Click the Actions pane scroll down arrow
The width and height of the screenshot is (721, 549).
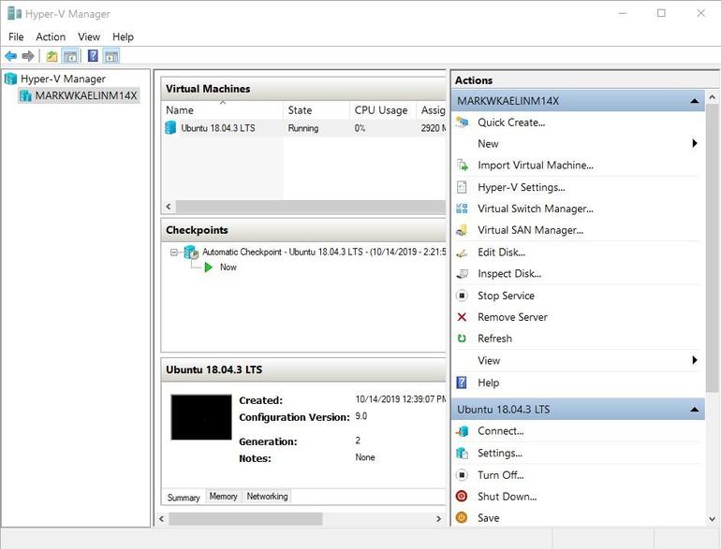coord(712,519)
